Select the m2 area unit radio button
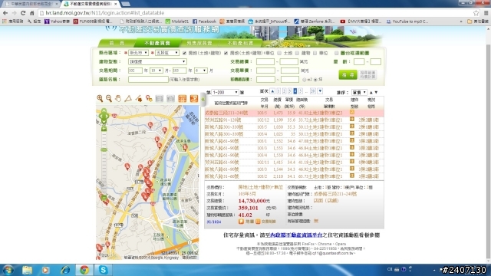The width and height of the screenshot is (491, 276). point(304,80)
